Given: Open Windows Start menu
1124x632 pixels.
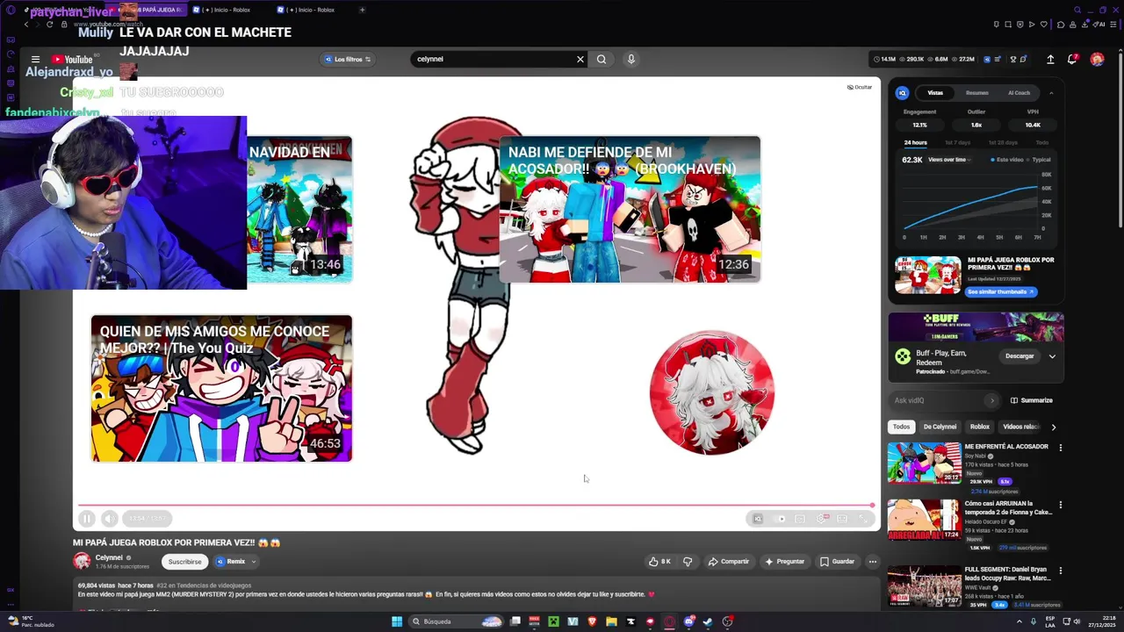Looking at the screenshot, I should [397, 621].
